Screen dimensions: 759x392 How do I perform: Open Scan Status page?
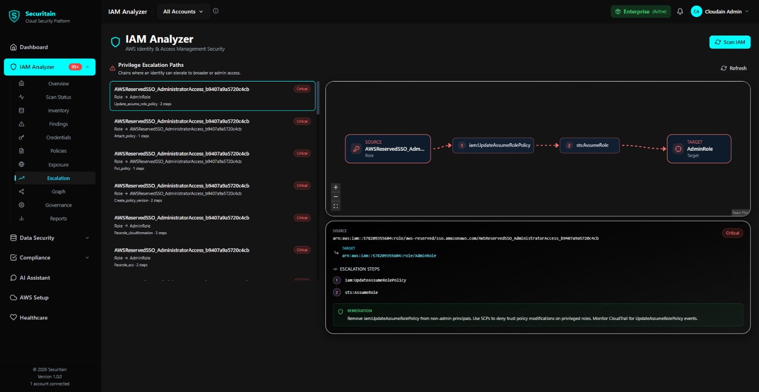(58, 97)
